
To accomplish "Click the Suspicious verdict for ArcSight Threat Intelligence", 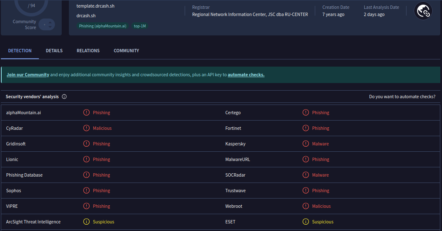I will coord(104,222).
